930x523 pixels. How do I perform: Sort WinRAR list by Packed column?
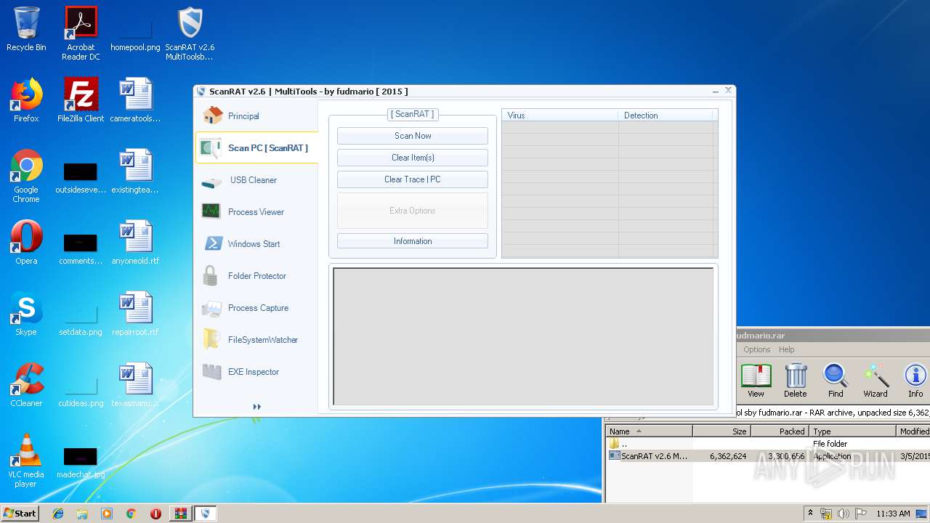[780, 431]
